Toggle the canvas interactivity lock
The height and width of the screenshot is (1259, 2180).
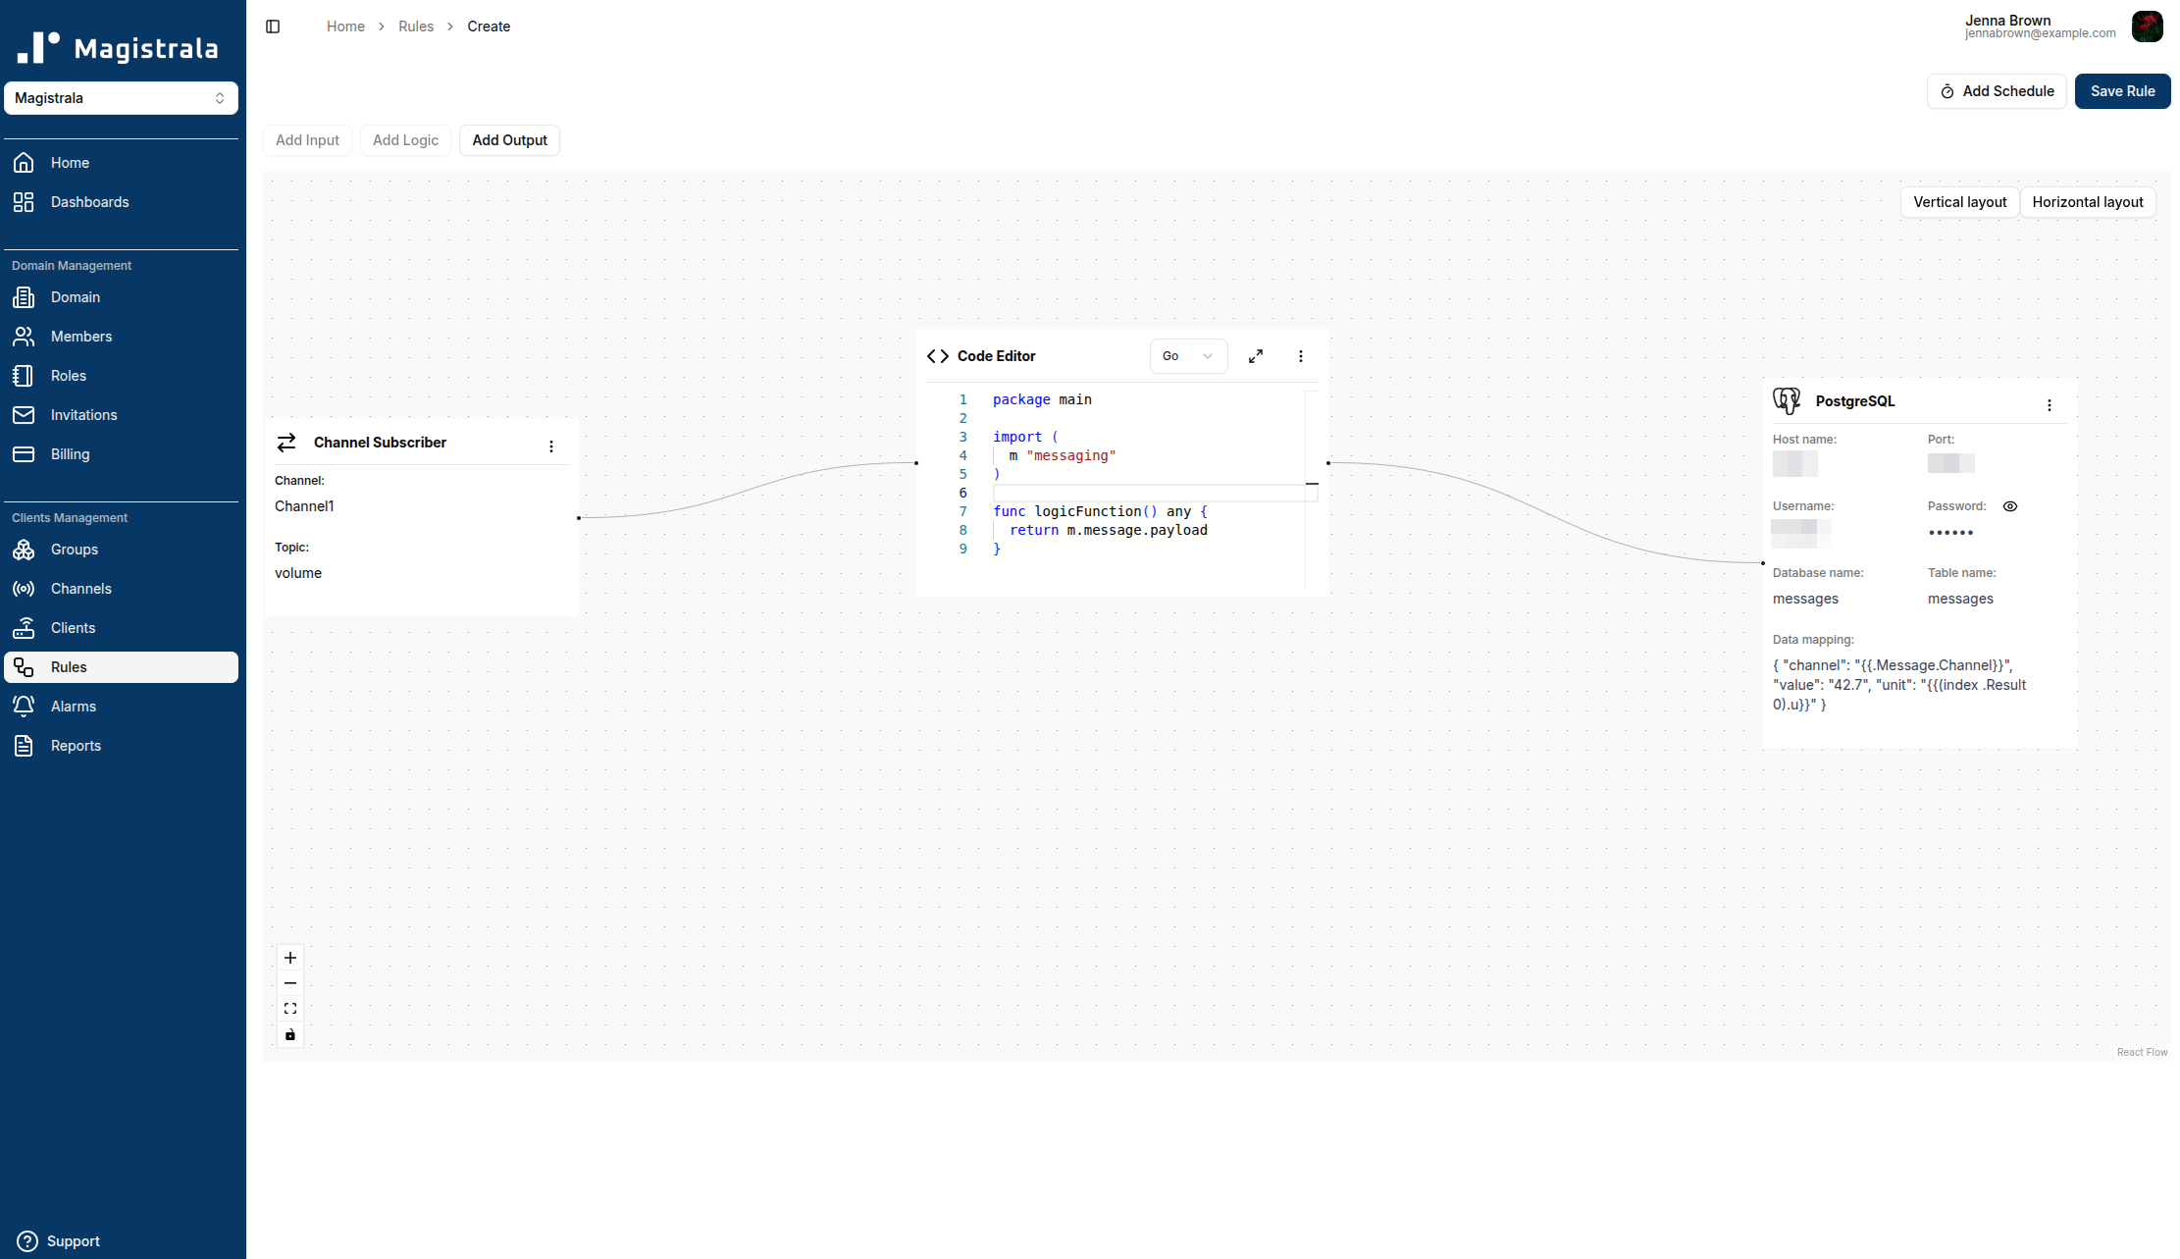click(x=289, y=1033)
